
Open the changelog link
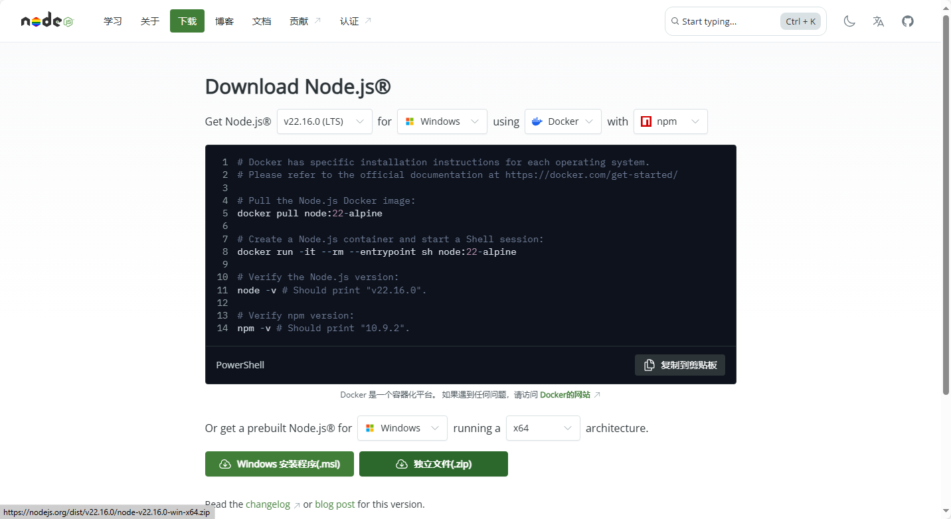coord(268,504)
